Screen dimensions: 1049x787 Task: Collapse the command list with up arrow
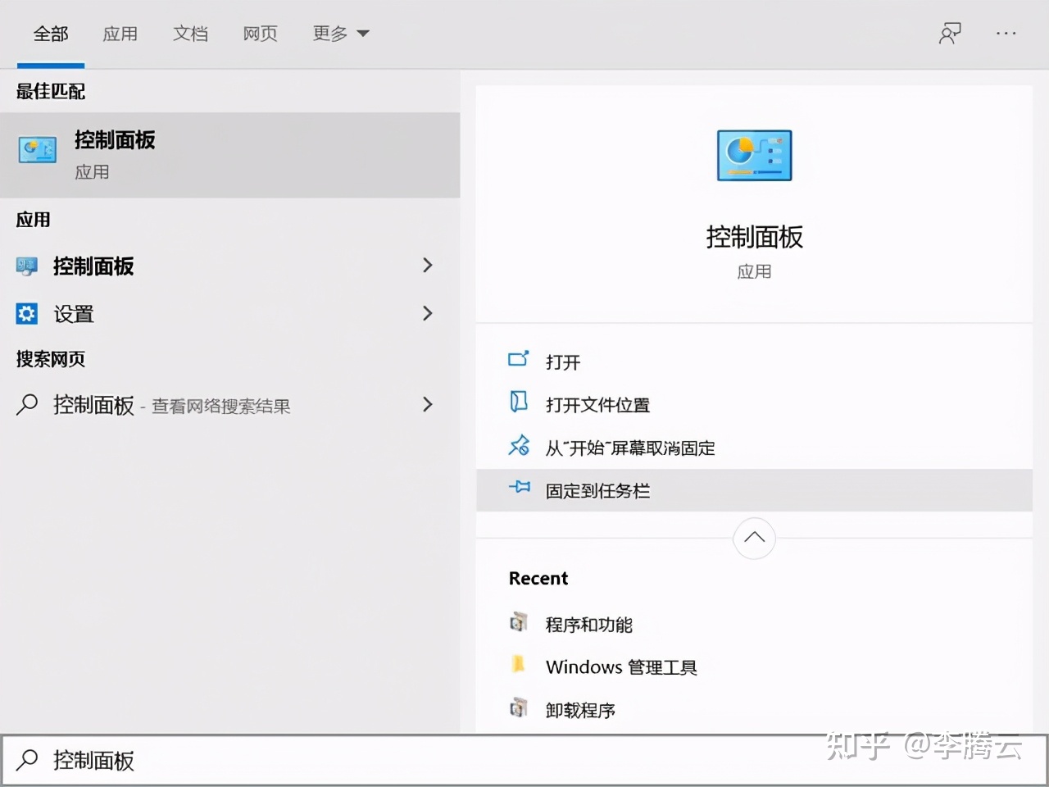point(753,539)
